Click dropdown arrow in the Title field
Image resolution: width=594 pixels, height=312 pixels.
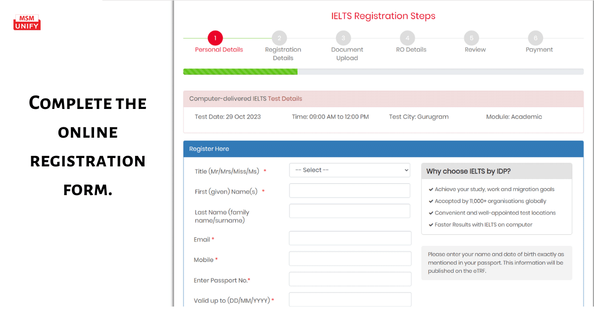406,170
